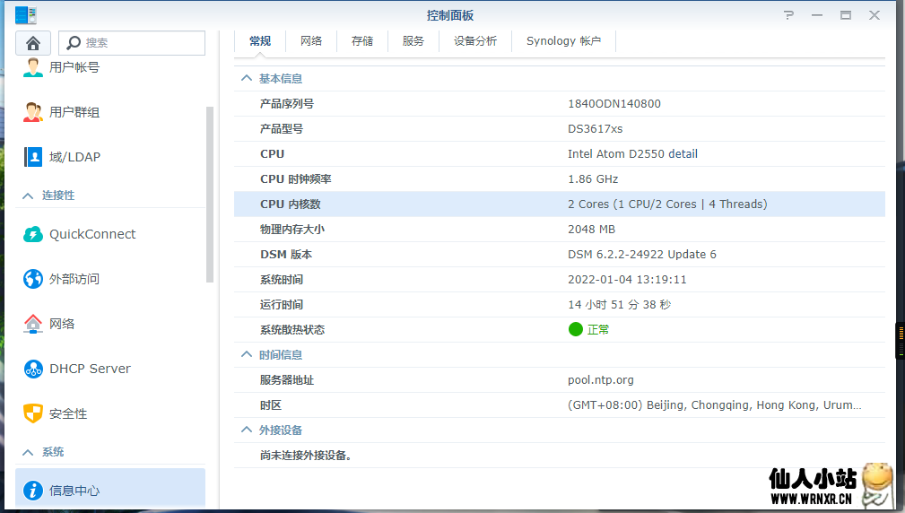Collapse the 基本信息 section
The width and height of the screenshot is (905, 513).
247,78
